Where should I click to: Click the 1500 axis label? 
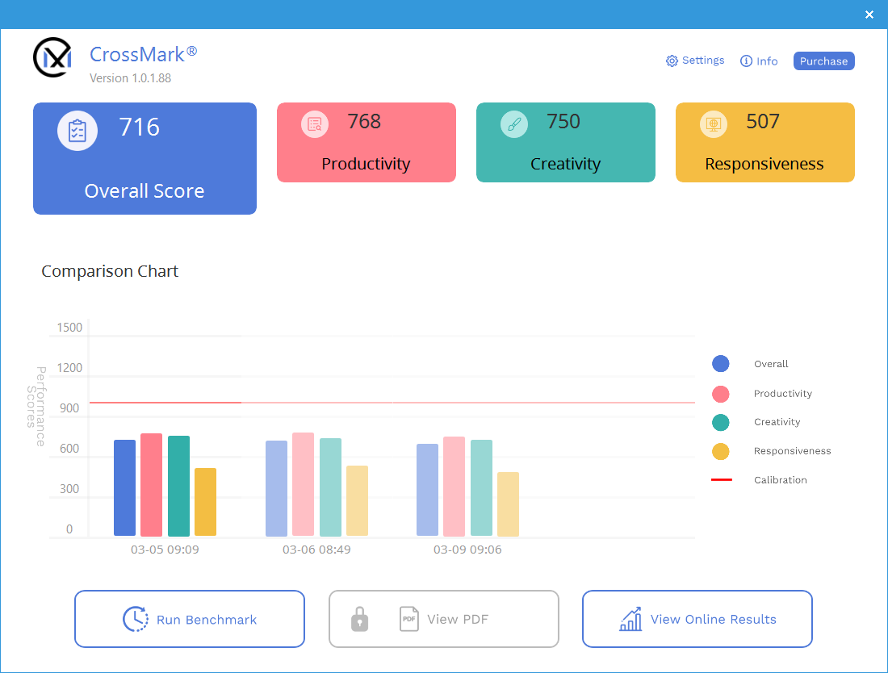point(69,327)
